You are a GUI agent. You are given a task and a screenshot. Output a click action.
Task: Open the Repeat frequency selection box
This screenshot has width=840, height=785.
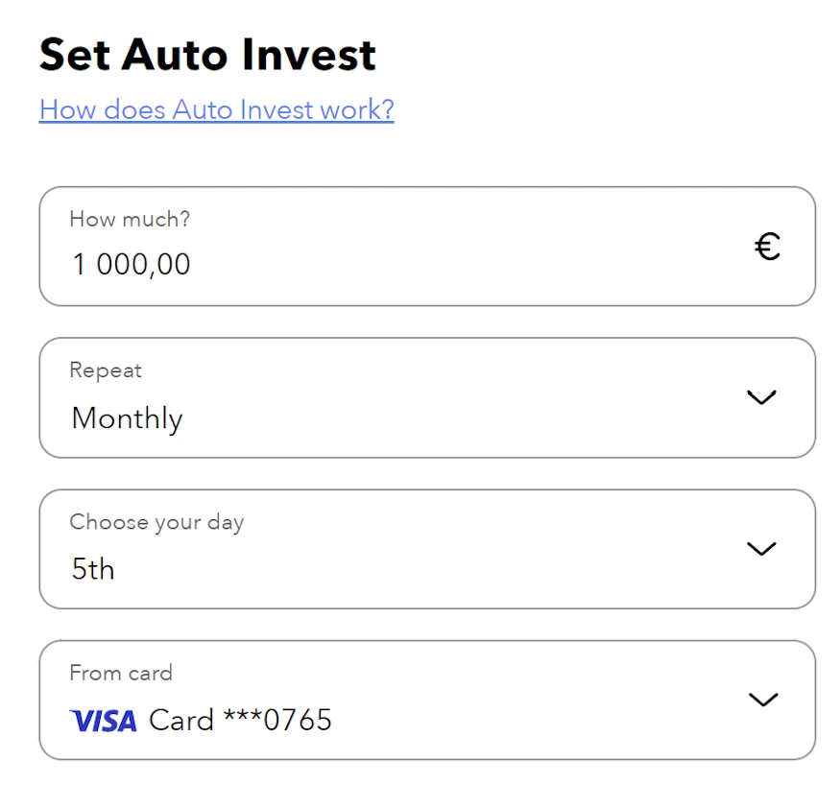427,398
